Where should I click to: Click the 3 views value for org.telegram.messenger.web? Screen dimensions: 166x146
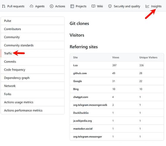(x=113, y=105)
